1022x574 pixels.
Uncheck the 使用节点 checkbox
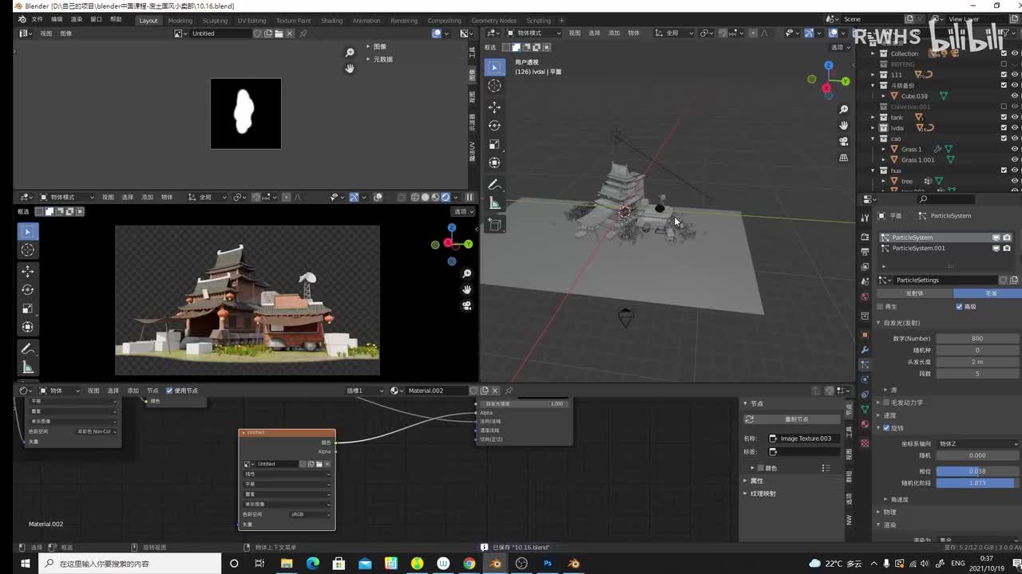coord(169,391)
